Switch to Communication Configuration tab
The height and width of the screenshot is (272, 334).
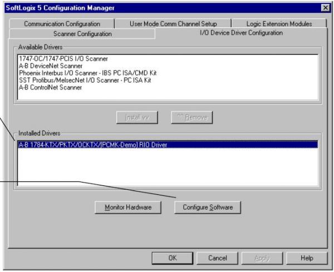62,24
